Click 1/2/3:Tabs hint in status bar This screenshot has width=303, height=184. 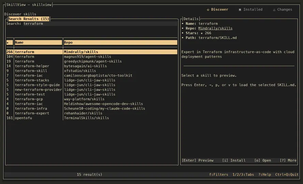pos(243,174)
